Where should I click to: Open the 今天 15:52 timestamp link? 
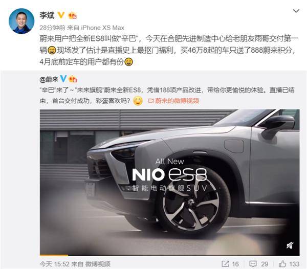(x=54, y=264)
